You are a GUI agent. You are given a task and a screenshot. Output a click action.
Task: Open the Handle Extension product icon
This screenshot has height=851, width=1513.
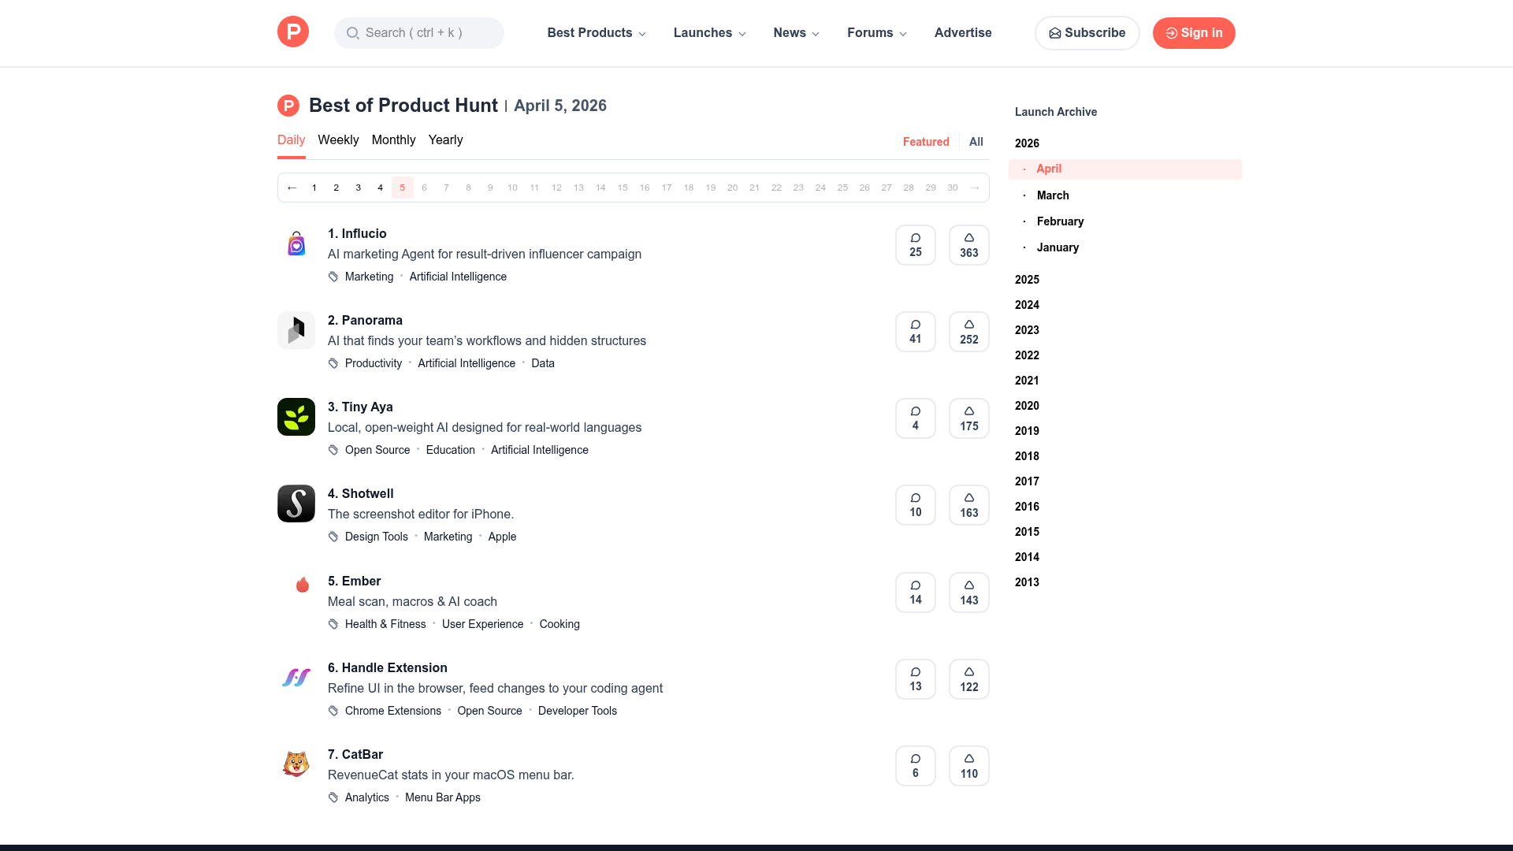296,678
